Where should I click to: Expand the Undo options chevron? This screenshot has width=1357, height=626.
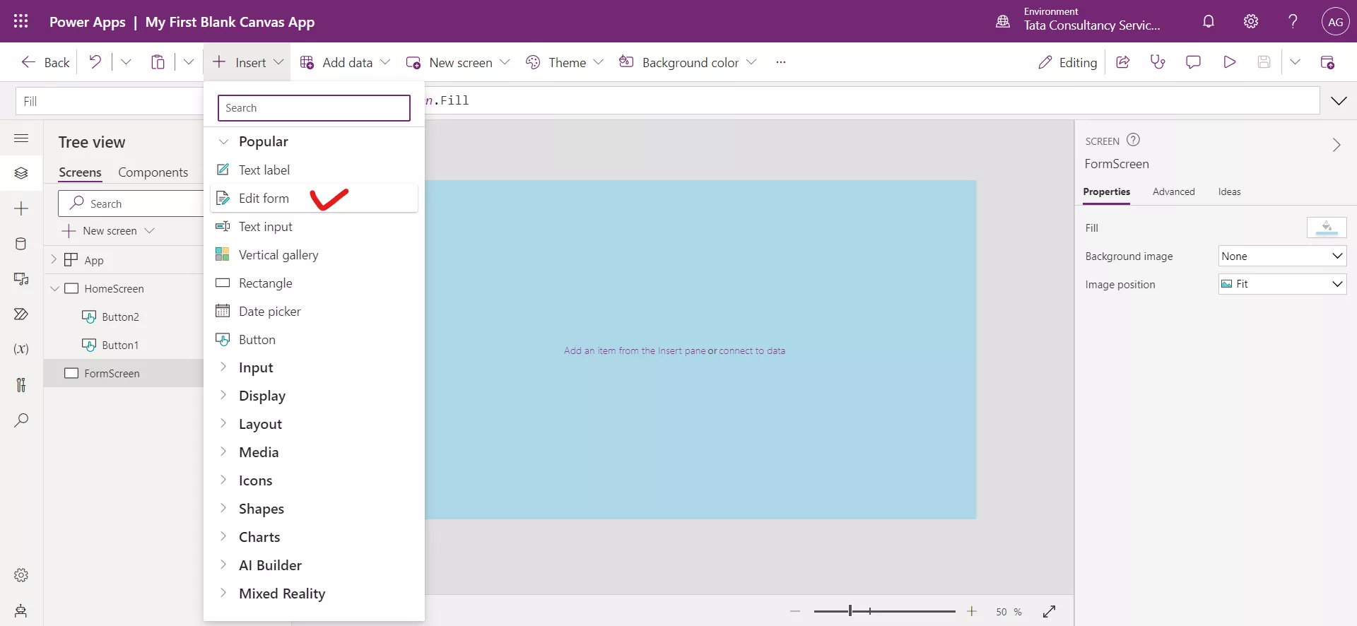(x=126, y=62)
